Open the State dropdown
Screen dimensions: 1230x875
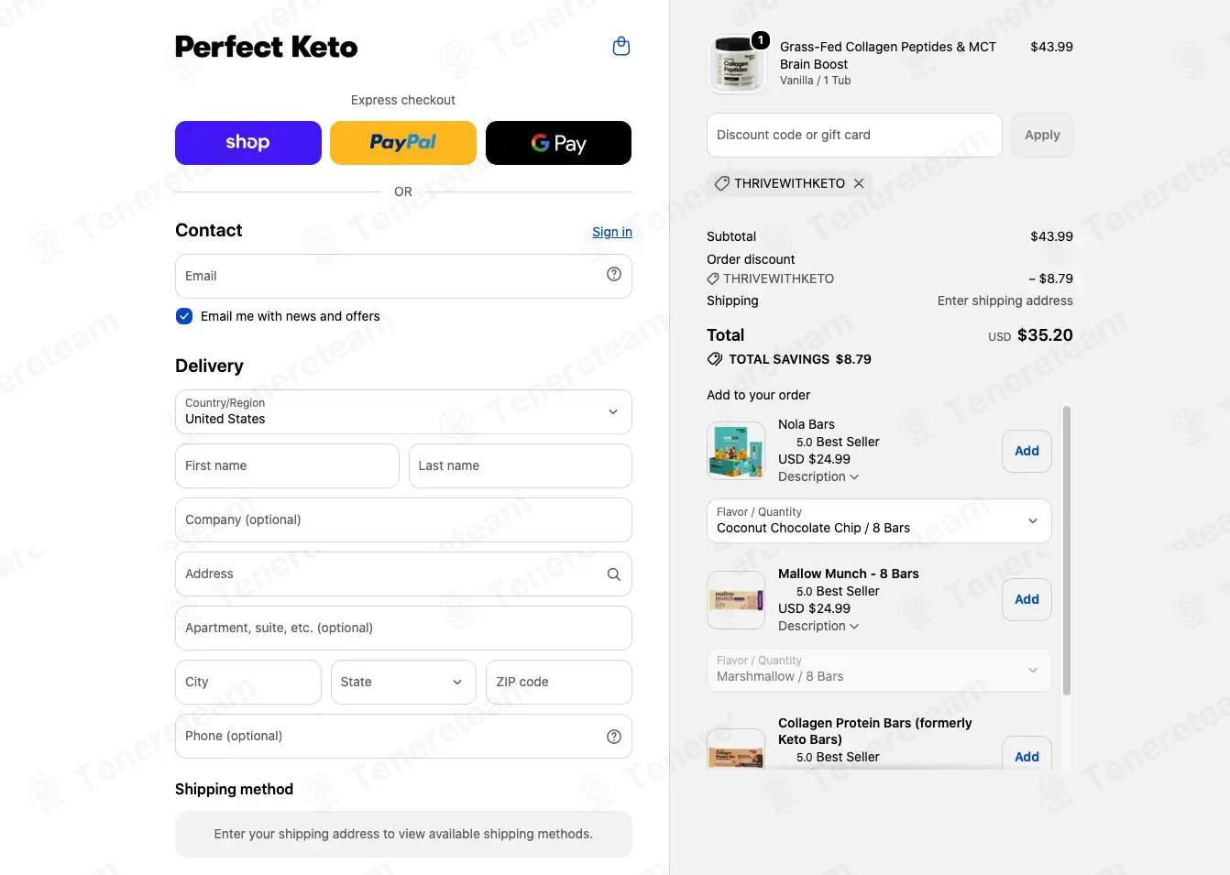click(x=403, y=682)
